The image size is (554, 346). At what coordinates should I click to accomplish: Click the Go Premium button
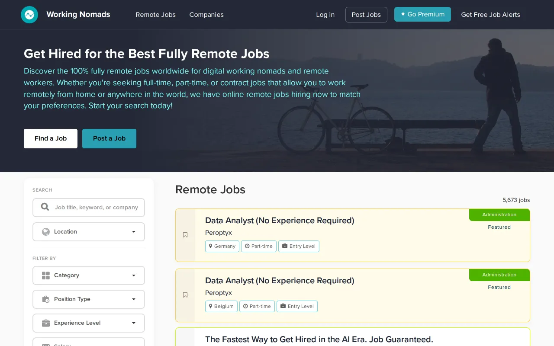point(422,14)
